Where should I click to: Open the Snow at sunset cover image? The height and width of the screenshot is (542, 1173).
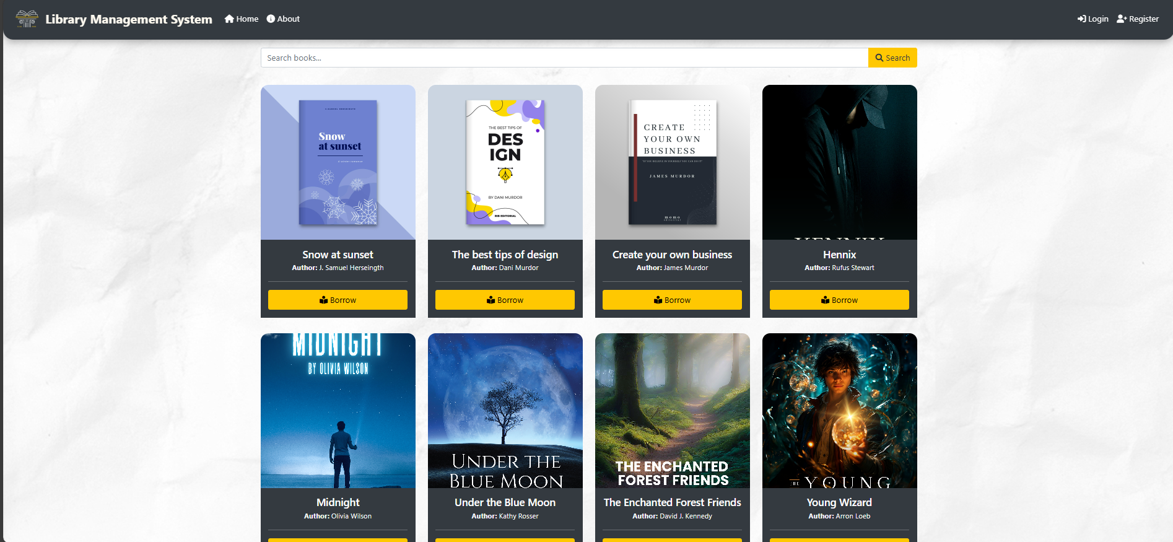[338, 162]
